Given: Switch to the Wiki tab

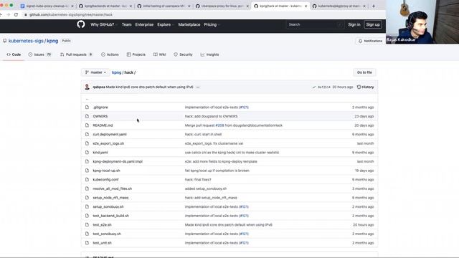Looking at the screenshot, I should (x=159, y=54).
